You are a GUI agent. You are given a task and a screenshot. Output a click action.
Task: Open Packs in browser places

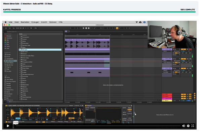click(x=7, y=77)
